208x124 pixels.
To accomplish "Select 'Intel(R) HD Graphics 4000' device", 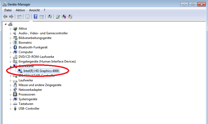I will (41, 71).
